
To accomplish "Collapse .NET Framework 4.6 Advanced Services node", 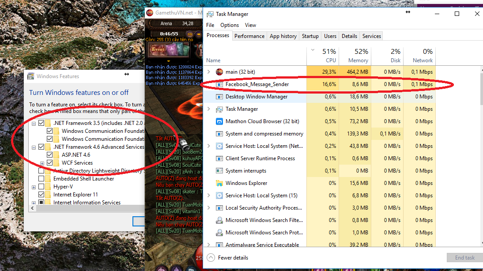I will point(34,147).
